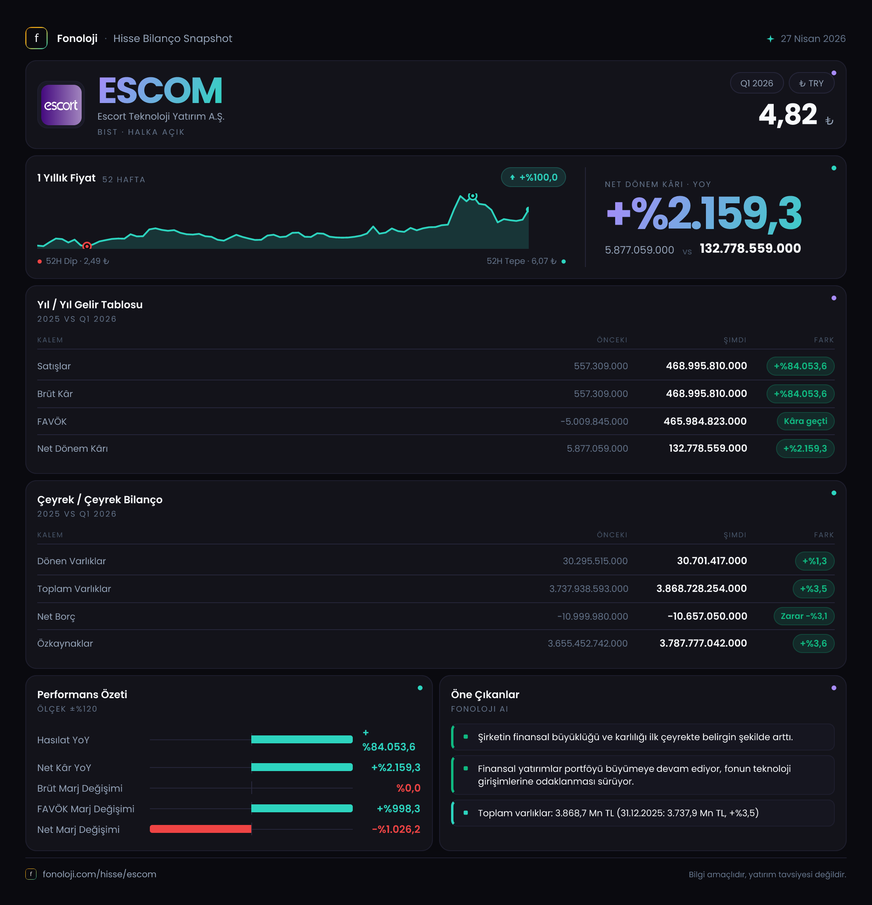Click the Zarar -%3,1 badge in the Net Borç row
The width and height of the screenshot is (872, 905).
pyautogui.click(x=804, y=616)
